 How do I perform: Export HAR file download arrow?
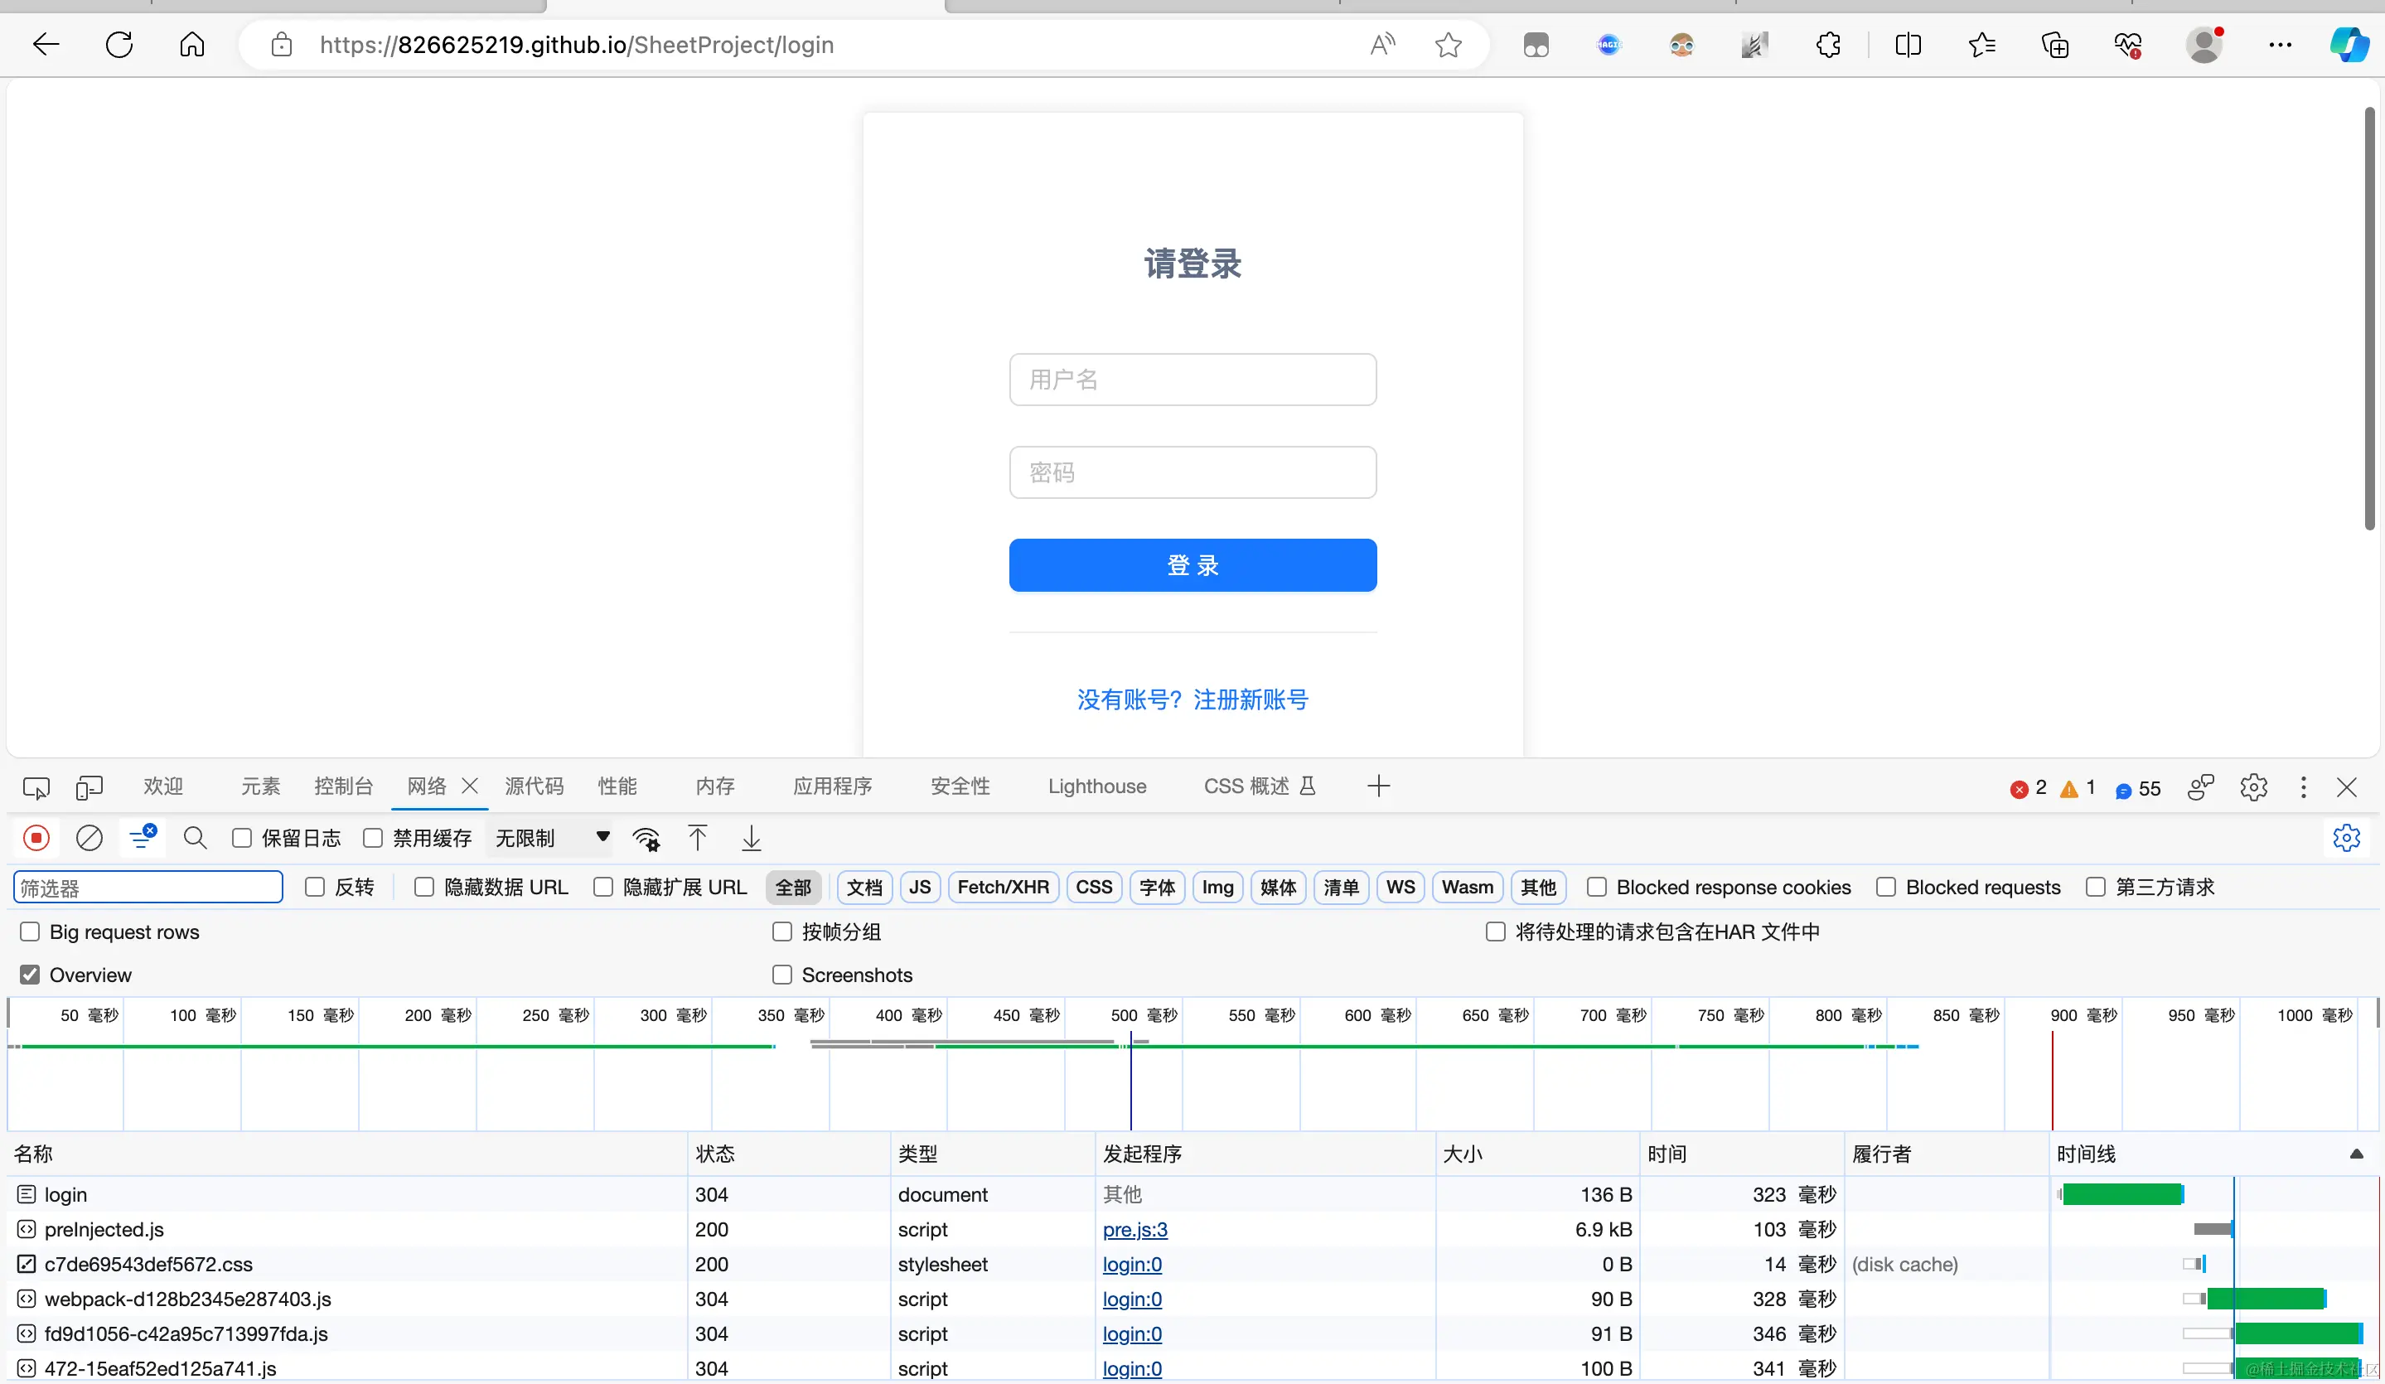[x=752, y=838]
